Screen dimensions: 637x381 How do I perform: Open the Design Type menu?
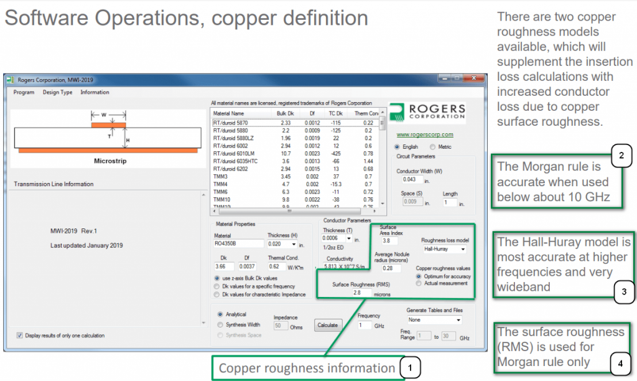coord(57,92)
